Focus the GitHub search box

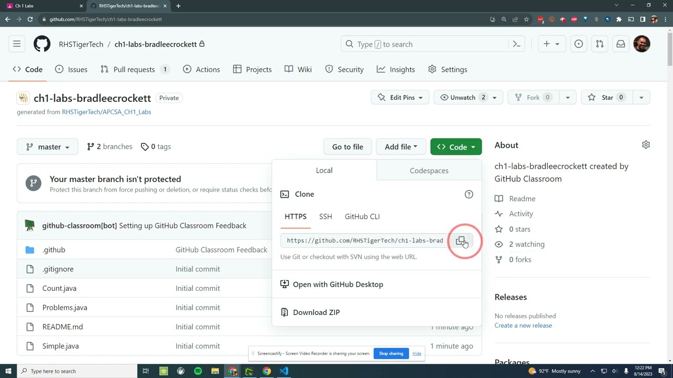(x=426, y=44)
